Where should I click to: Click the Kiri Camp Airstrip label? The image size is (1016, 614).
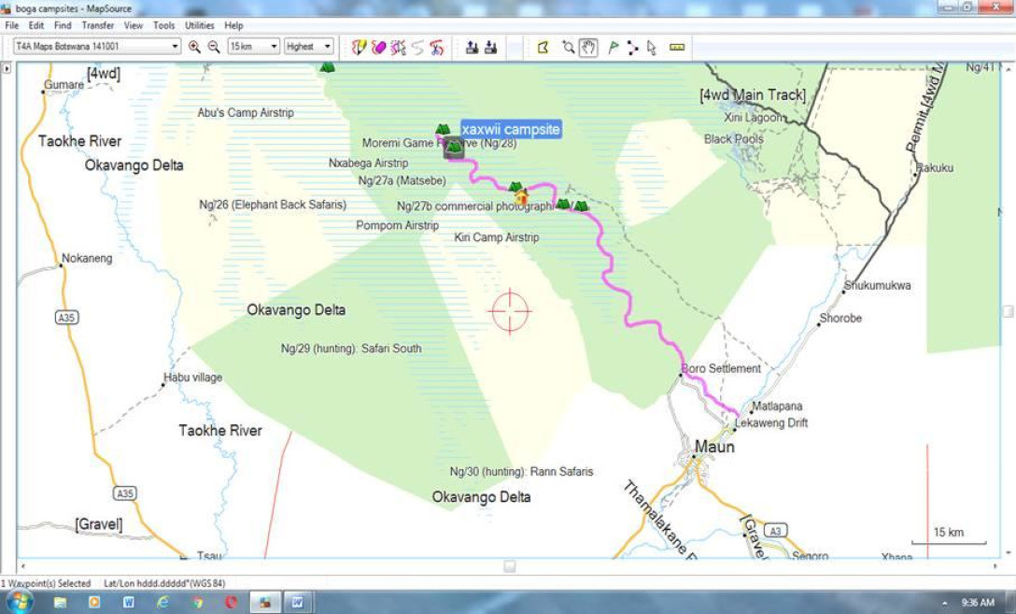[497, 237]
